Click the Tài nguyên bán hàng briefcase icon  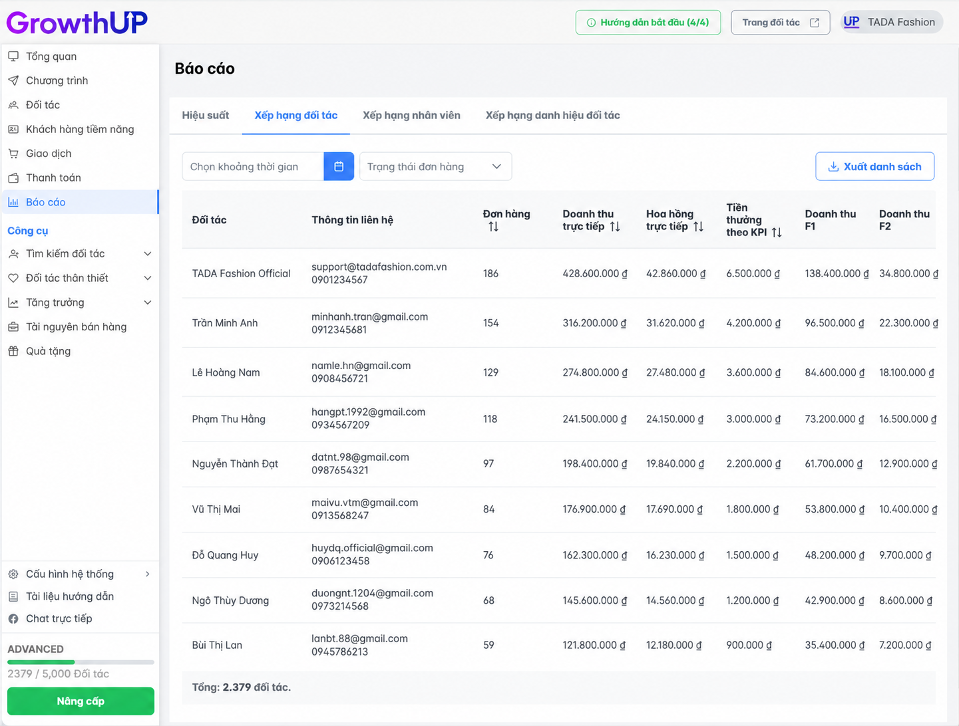click(13, 326)
